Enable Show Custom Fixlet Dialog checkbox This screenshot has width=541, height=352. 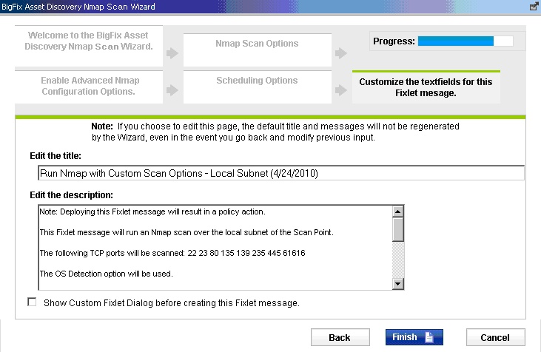pos(32,302)
